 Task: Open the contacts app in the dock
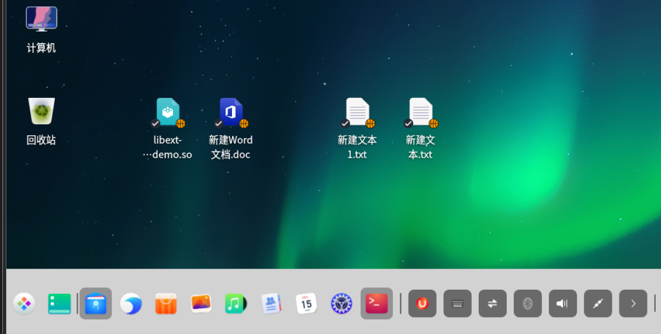[x=271, y=304]
